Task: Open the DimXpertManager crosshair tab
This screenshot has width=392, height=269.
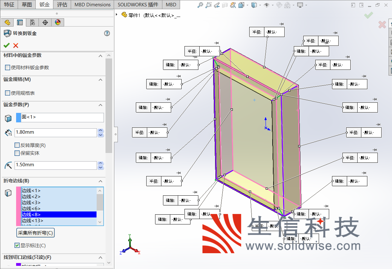Action: coord(45,22)
